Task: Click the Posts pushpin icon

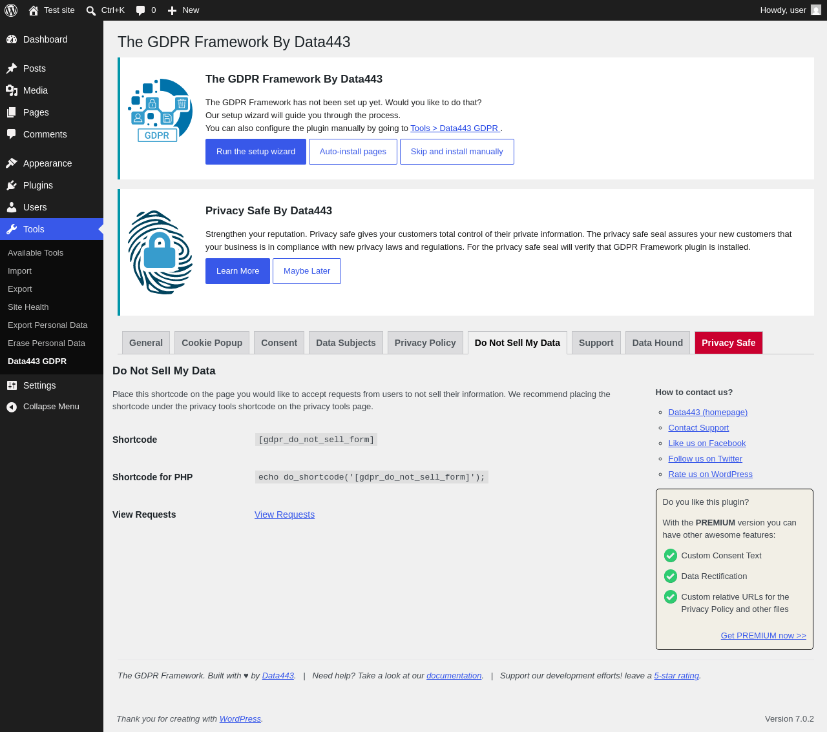Action: click(12, 68)
